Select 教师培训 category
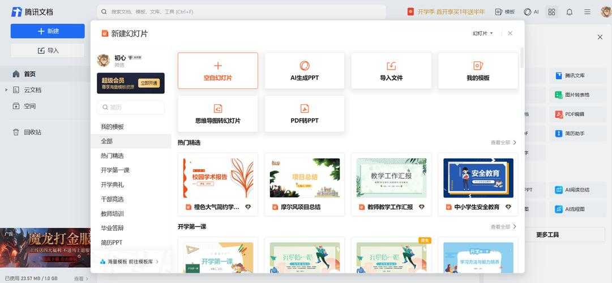612x283 pixels. [x=113, y=213]
